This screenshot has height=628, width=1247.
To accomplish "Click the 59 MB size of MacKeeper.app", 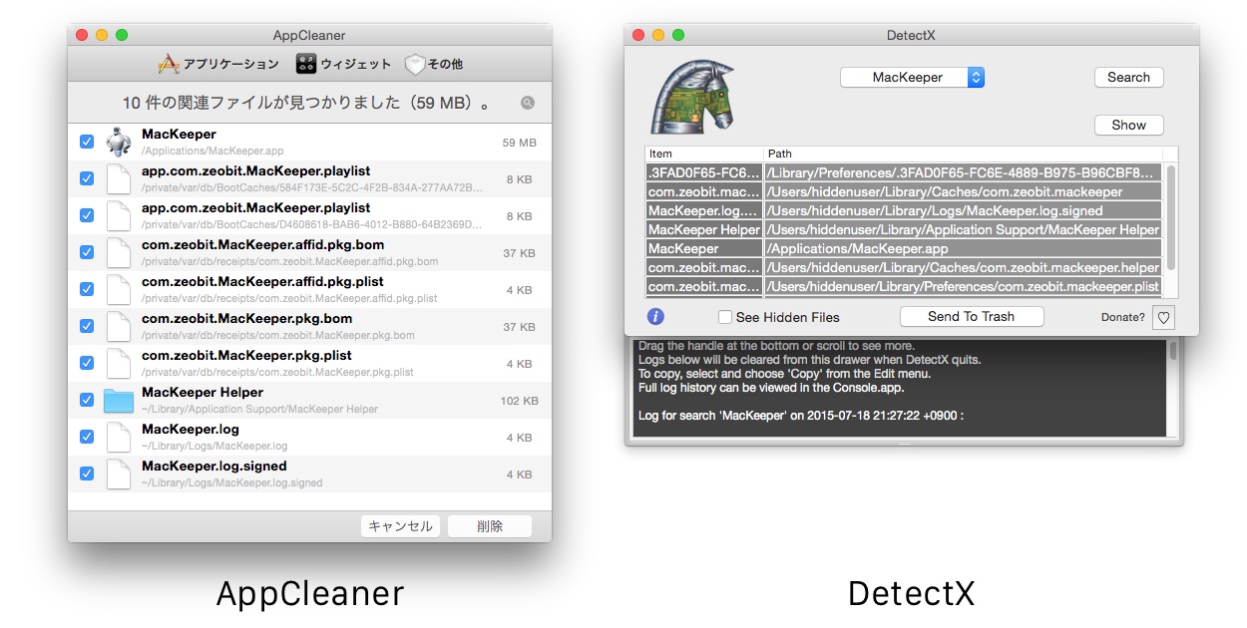I will [x=520, y=143].
